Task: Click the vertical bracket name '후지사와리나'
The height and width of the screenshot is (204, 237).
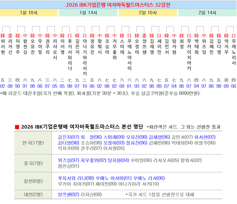Action: click(70, 55)
